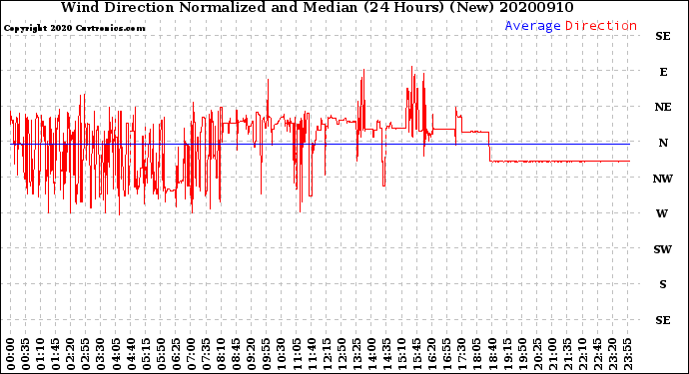This screenshot has width=689, height=374.
Task: Click the 05:50 time axis label
Action: (x=161, y=354)
